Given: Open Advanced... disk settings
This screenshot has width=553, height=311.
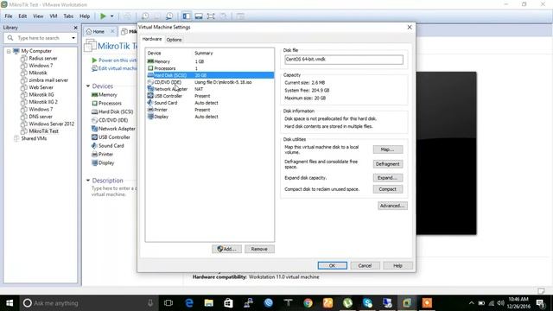Looking at the screenshot, I should 392,206.
